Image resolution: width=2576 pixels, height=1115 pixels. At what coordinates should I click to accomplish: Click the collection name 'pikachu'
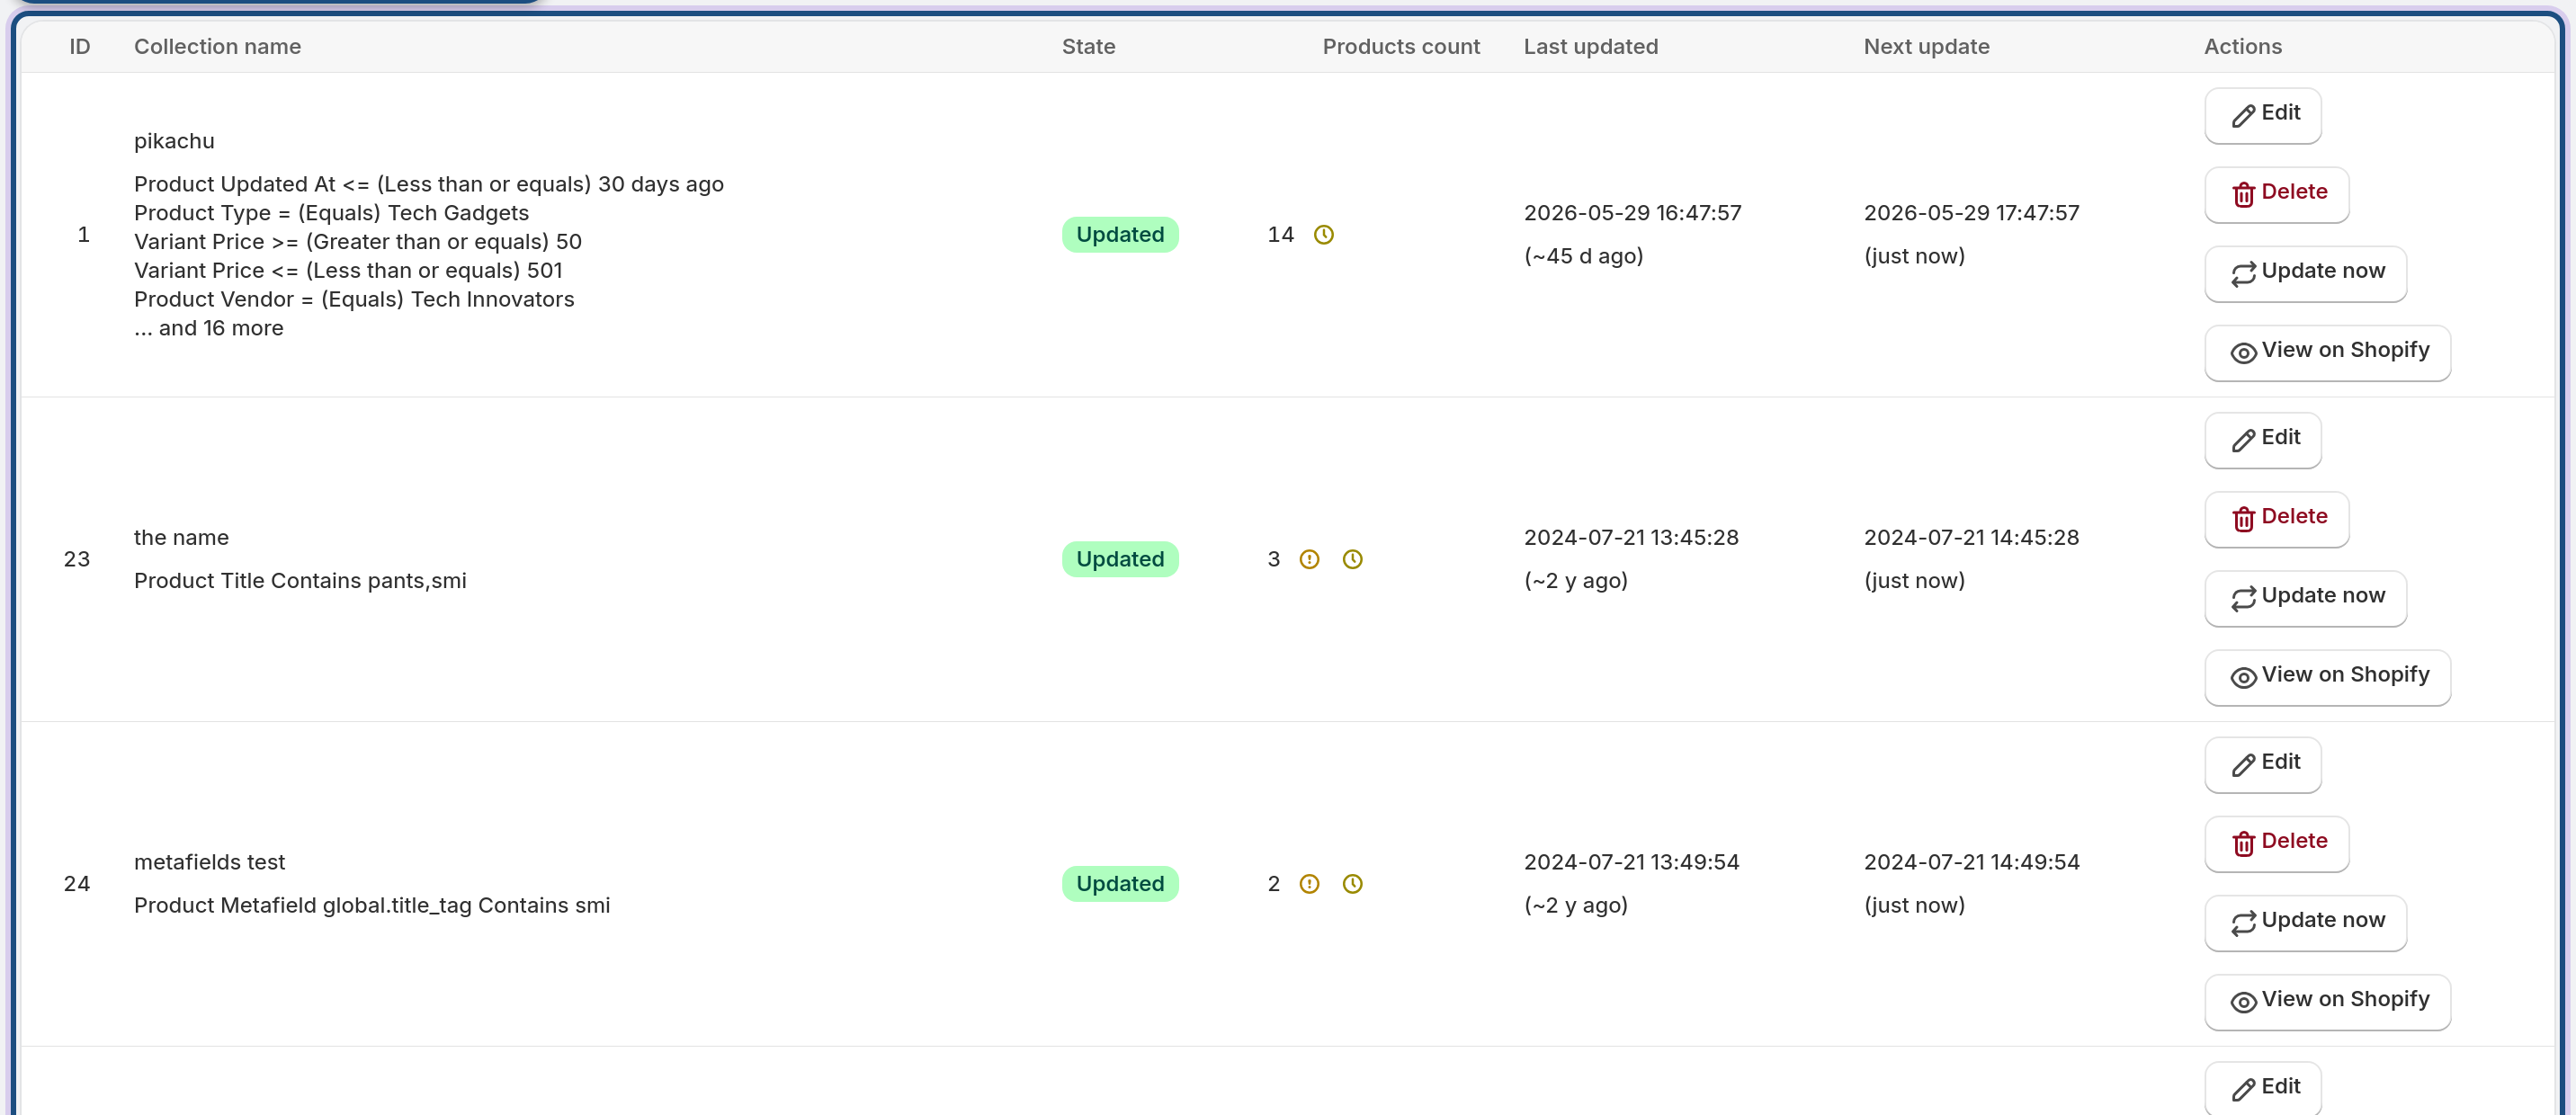[174, 141]
